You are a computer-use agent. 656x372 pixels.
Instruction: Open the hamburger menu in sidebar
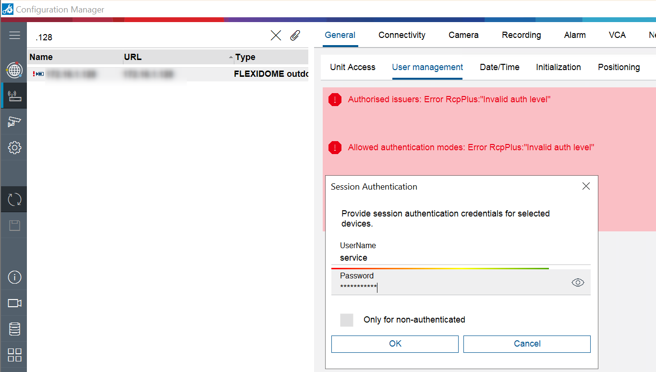[x=14, y=36]
